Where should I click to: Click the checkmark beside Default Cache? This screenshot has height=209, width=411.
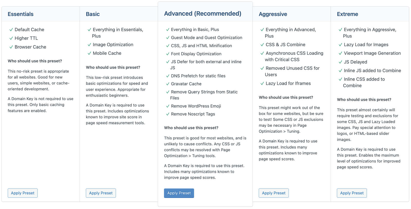(11, 30)
